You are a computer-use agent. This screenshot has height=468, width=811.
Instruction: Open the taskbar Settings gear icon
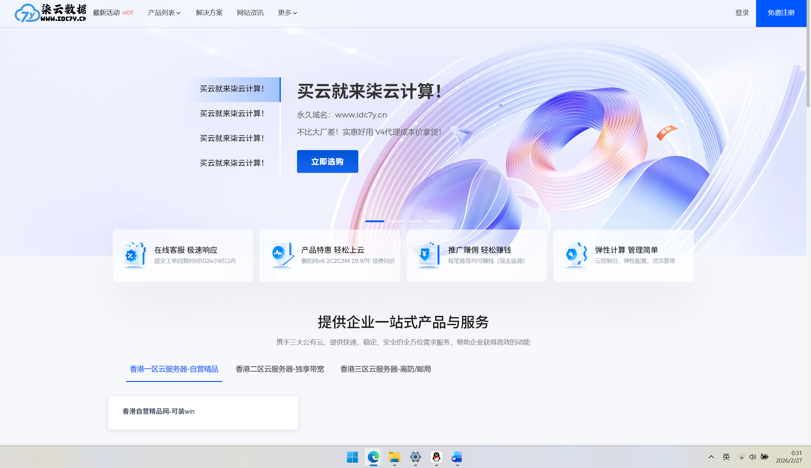pos(416,457)
